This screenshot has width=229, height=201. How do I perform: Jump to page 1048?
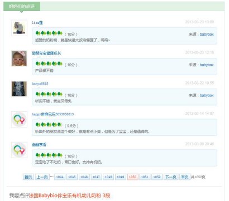click(108, 177)
